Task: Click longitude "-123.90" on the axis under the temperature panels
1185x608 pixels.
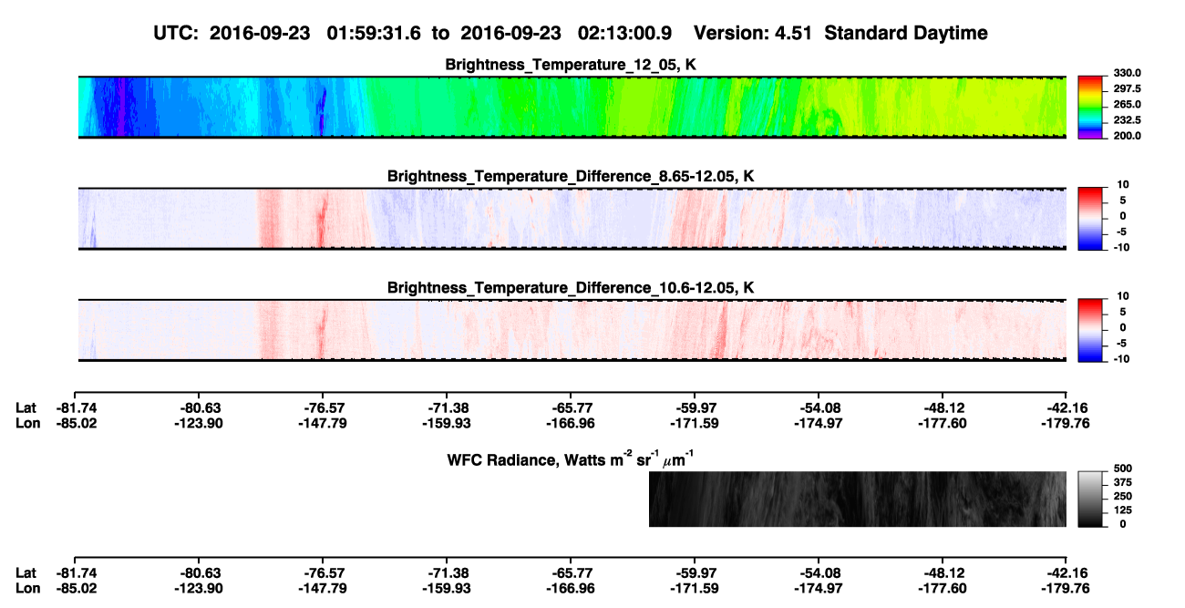Action: tap(197, 423)
